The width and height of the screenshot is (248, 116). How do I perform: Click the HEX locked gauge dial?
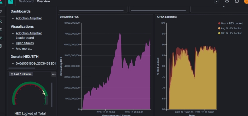tap(30, 93)
